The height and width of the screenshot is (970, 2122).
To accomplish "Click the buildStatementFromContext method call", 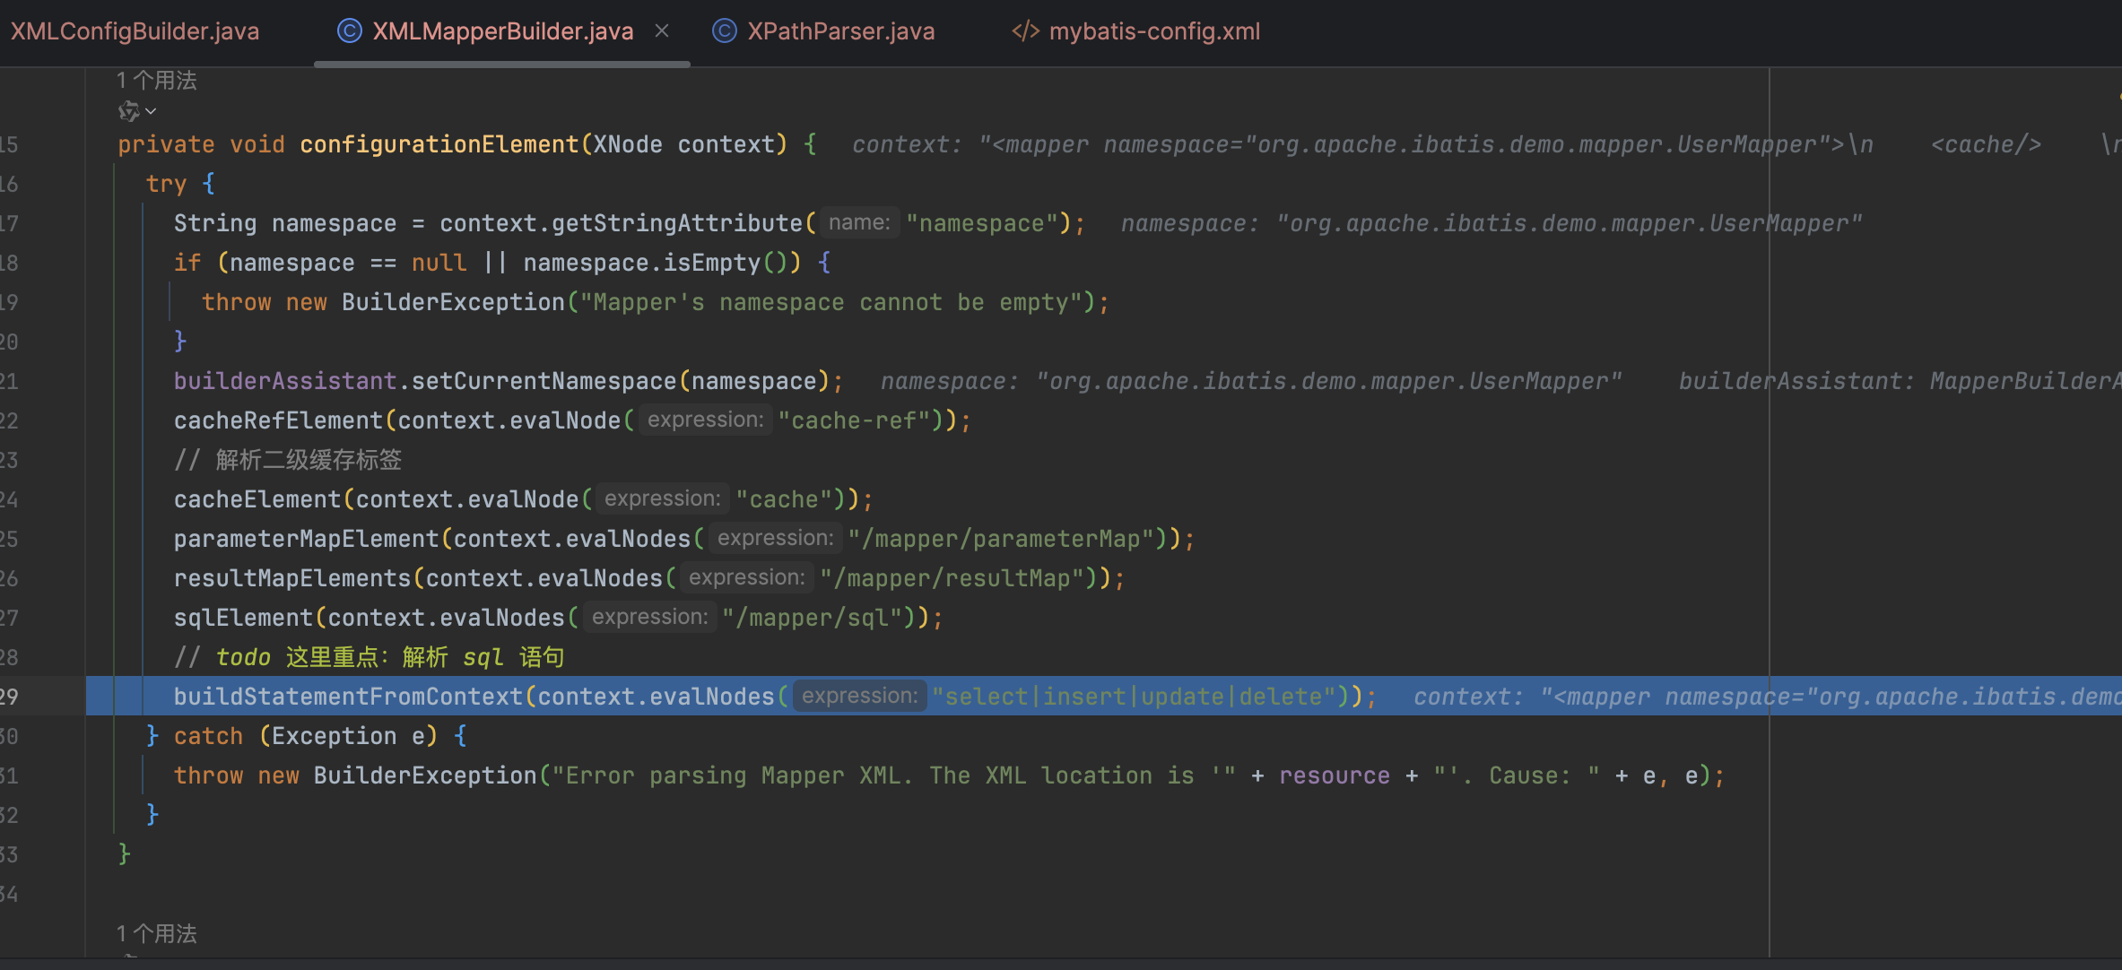I will click(348, 697).
